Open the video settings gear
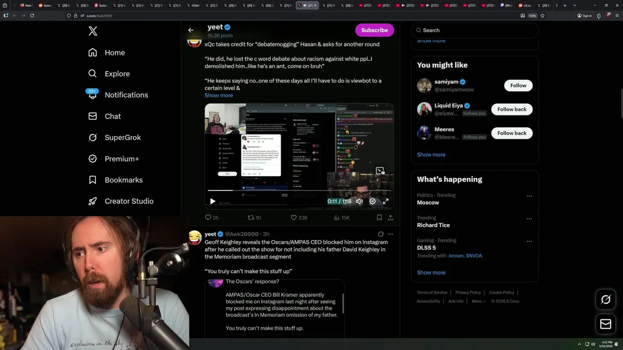This screenshot has height=350, width=623. click(372, 201)
